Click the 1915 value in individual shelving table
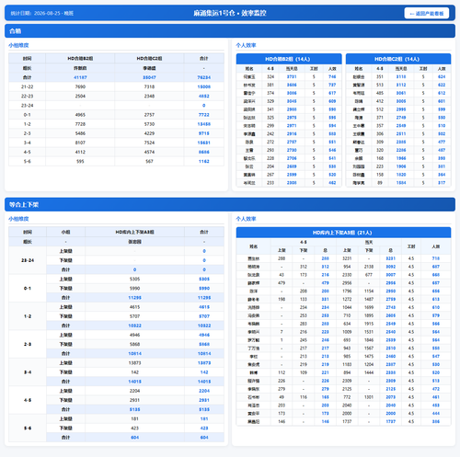 369,324
